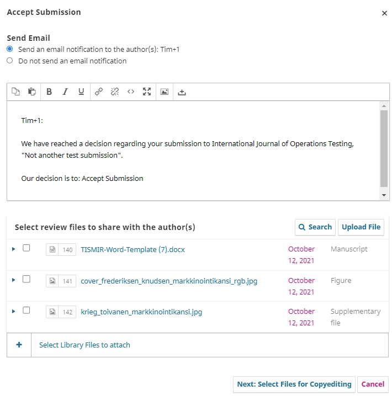The image size is (392, 396).
Task: Open the cover_frederiksen_knudsen_markkinointikansi_rgb.jpg file link
Action: [169, 281]
